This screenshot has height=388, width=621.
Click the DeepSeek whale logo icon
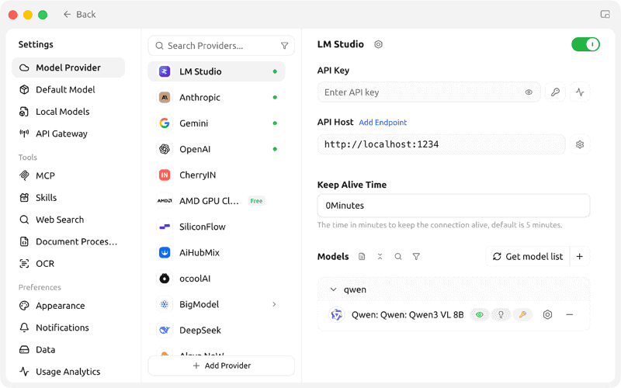[165, 331]
